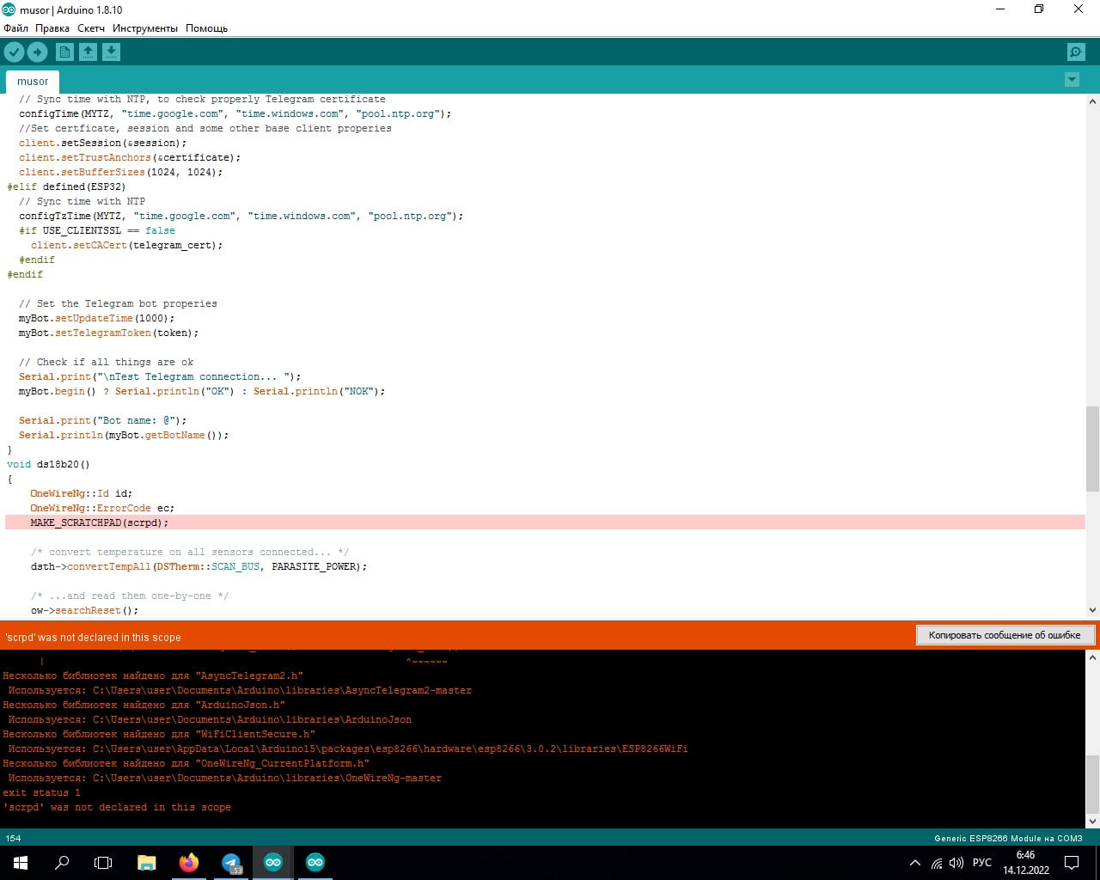This screenshot has height=880, width=1100.
Task: Click the client.setTrustAnchors(&certificate); line
Action: pos(130,157)
